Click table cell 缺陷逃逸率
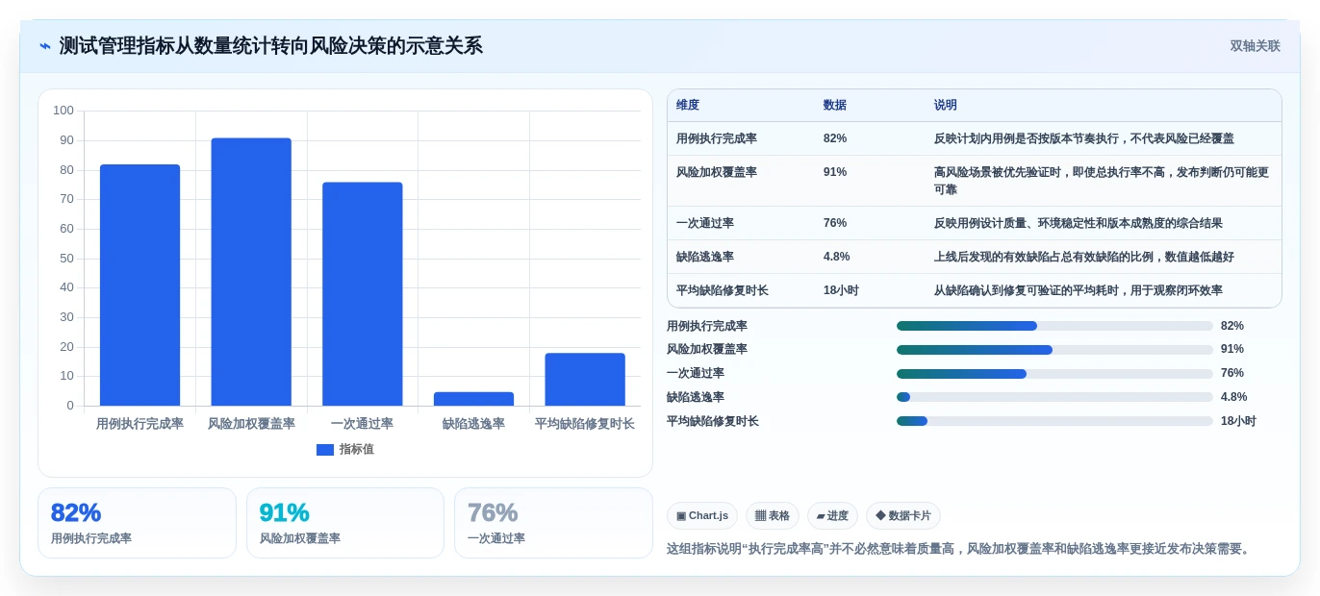 (x=705, y=257)
